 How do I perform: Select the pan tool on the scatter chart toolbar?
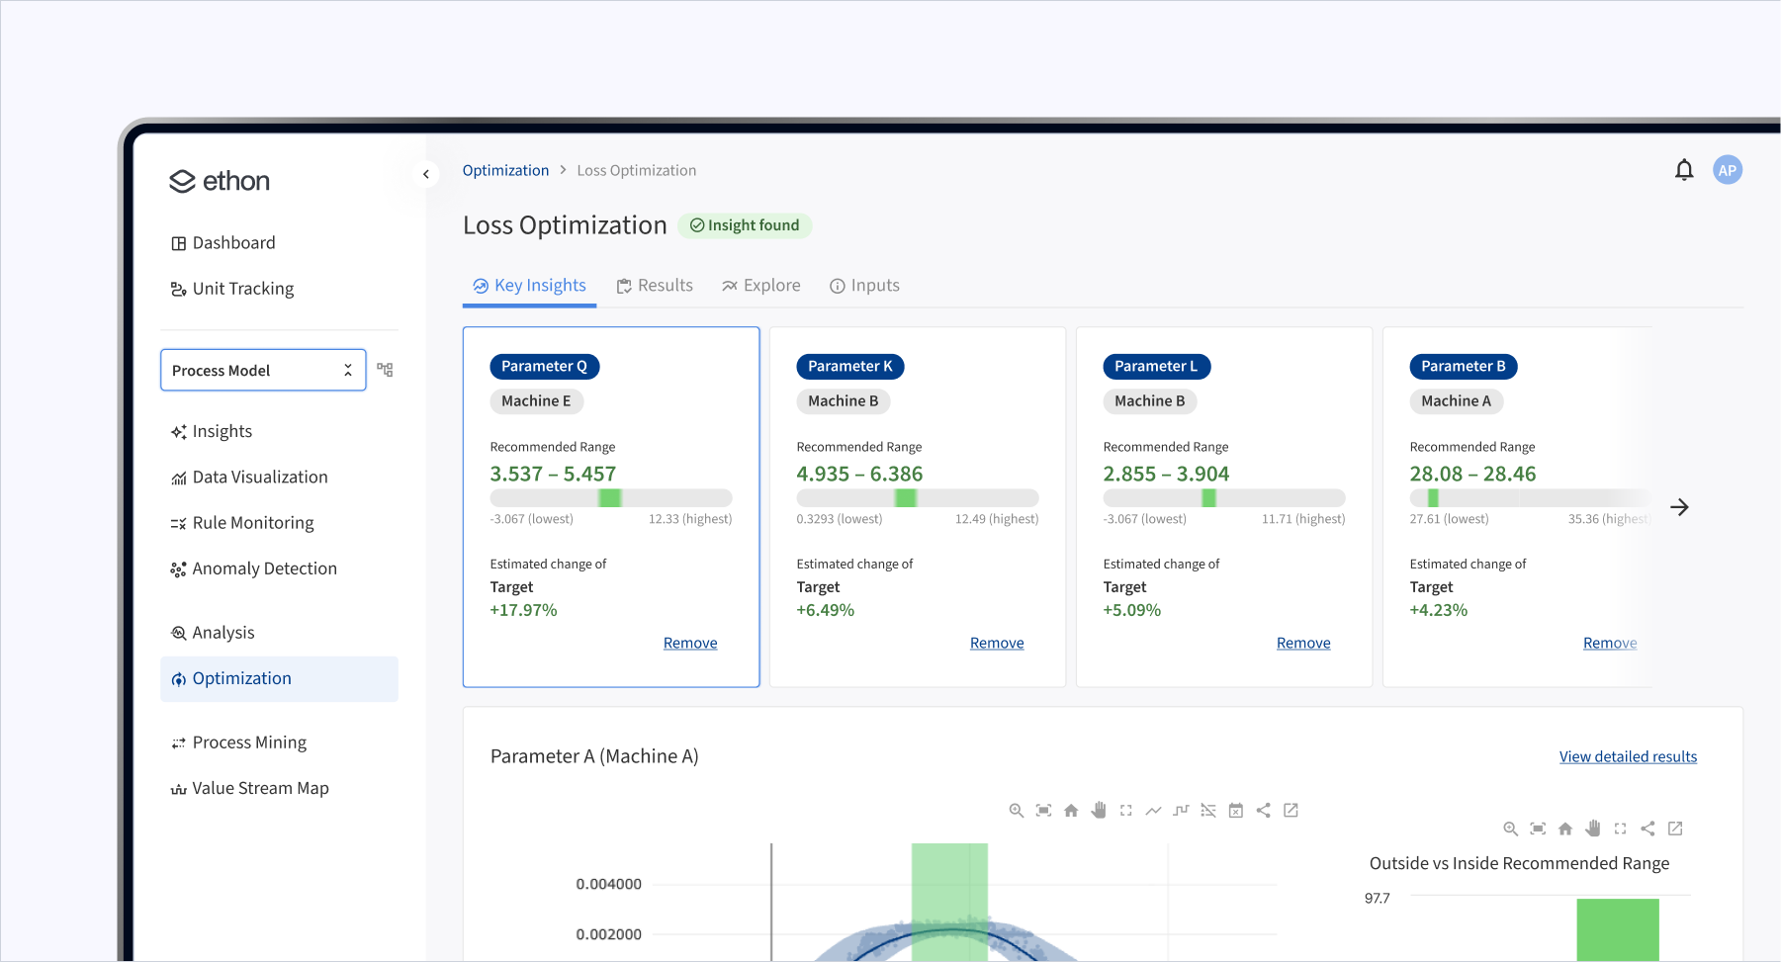click(1099, 810)
